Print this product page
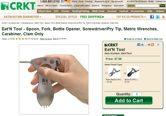Screen dimensions: 166x116 [149, 45]
